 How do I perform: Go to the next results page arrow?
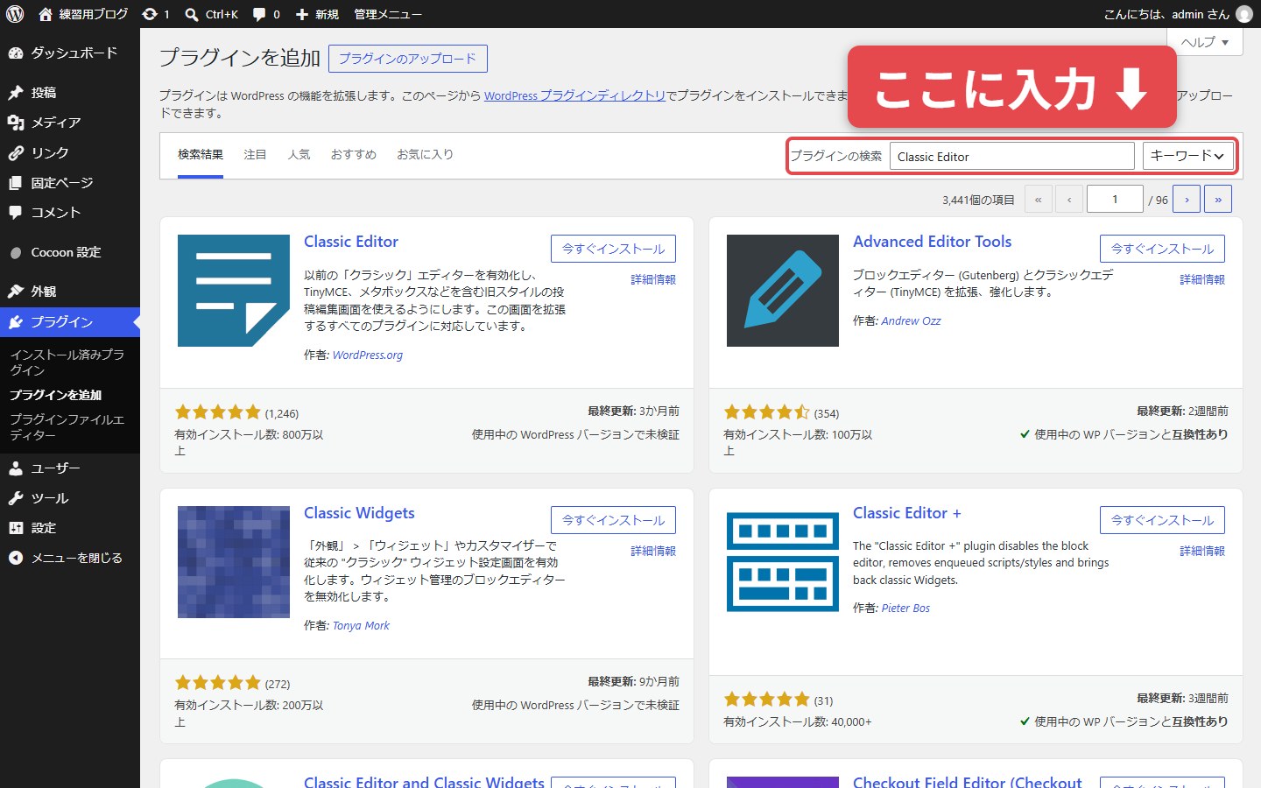tap(1187, 199)
